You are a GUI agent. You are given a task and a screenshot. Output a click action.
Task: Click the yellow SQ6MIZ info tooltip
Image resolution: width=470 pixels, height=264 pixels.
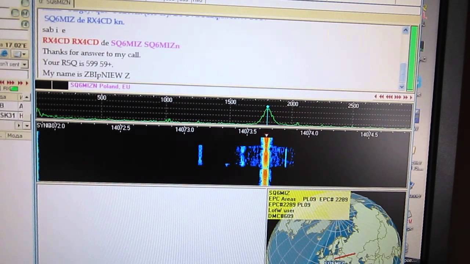pyautogui.click(x=309, y=205)
